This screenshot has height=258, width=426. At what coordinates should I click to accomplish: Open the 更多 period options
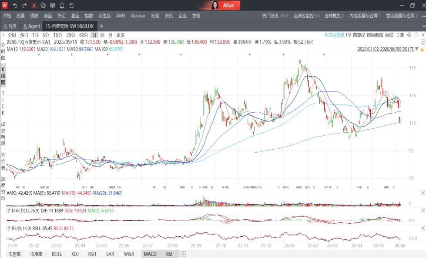point(121,35)
